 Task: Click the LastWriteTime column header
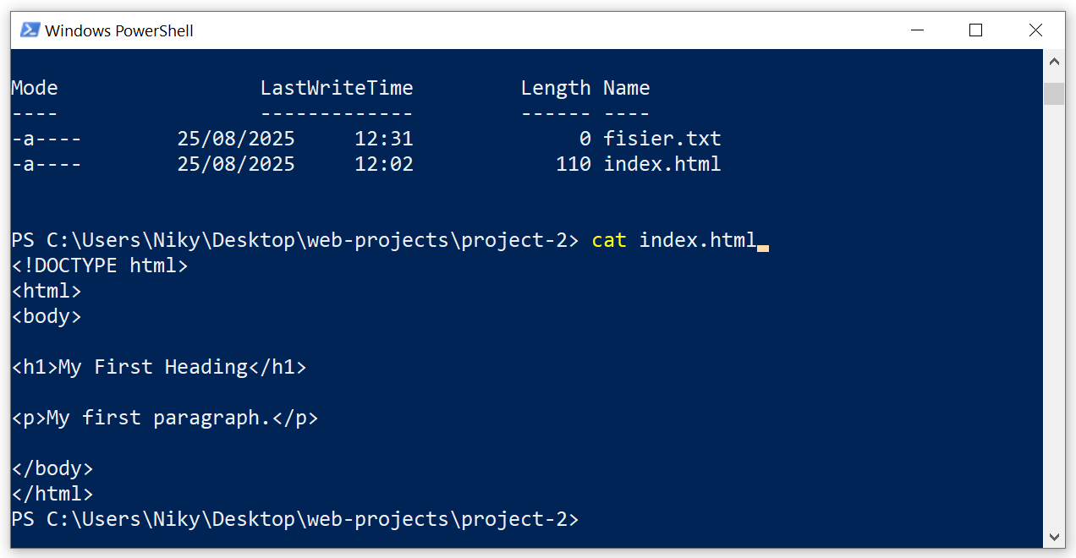[336, 87]
